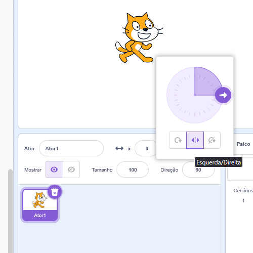This screenshot has width=253, height=253.
Task: Click the Direção label
Action: (170, 170)
